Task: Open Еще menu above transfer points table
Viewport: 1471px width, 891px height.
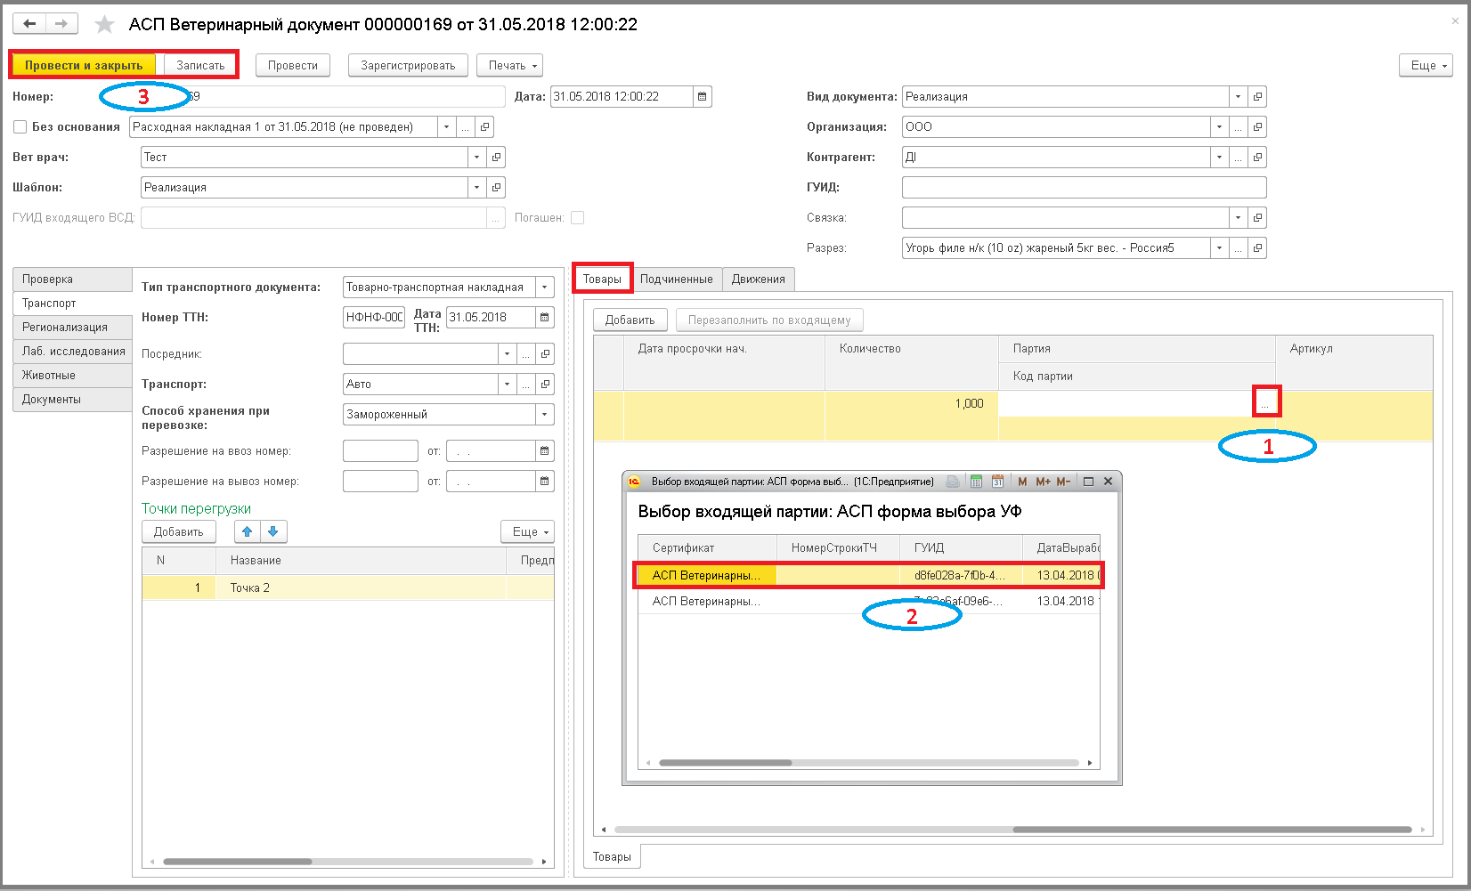Action: click(x=527, y=531)
